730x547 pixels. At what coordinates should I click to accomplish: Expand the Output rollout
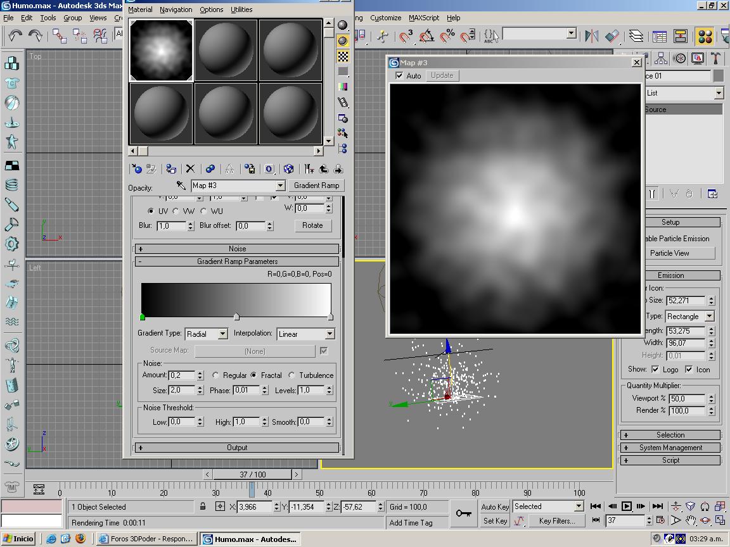point(237,448)
